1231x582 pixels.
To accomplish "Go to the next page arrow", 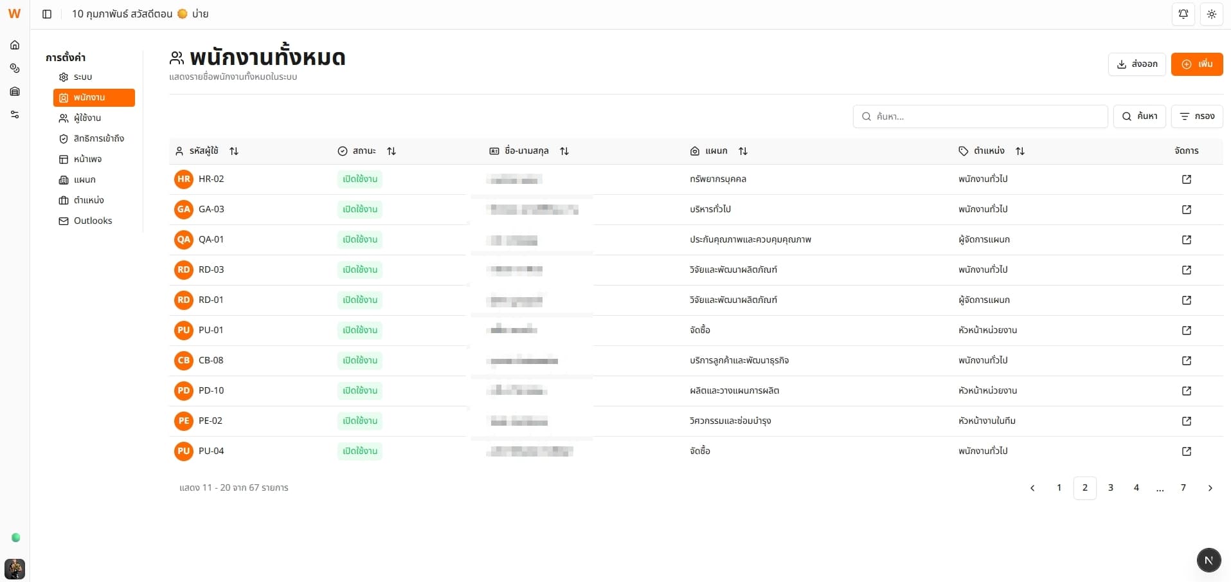I will click(1210, 488).
